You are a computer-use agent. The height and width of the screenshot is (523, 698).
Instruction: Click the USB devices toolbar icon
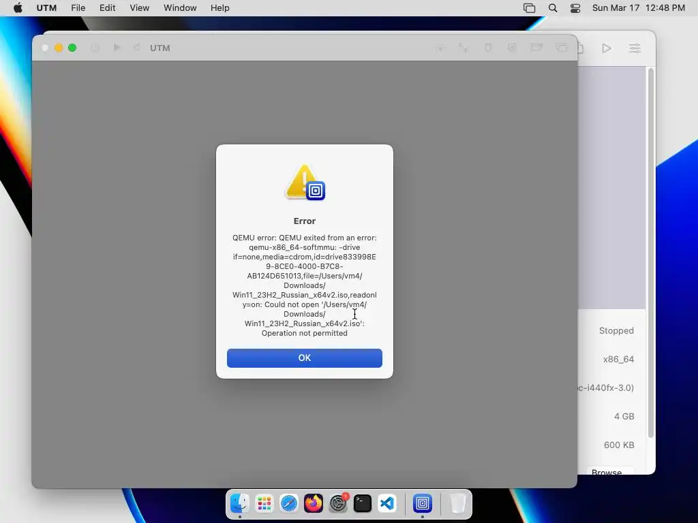488,48
